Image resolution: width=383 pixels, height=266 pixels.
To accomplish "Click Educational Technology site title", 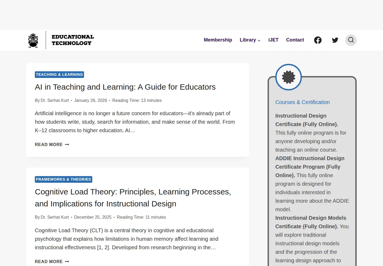I will (x=73, y=40).
